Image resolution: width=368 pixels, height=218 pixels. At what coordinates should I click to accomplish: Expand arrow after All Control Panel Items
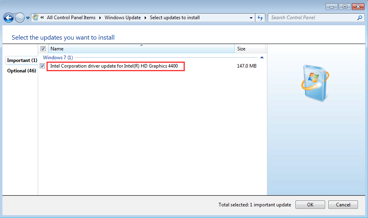coord(100,18)
